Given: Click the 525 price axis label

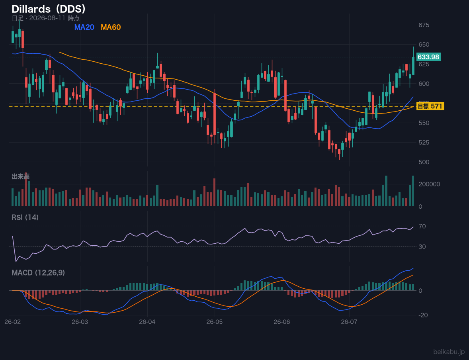Looking at the screenshot, I should click(424, 143).
